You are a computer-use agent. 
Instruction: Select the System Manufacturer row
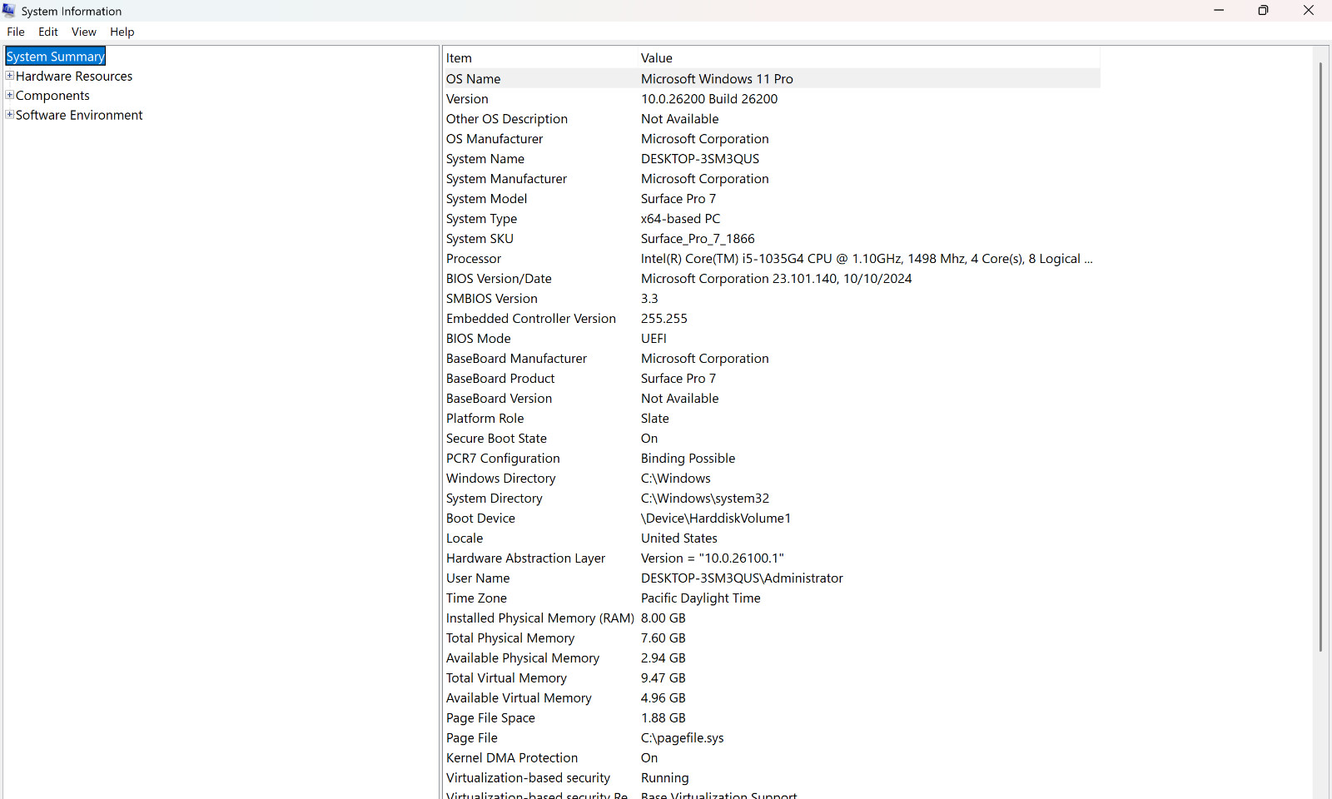(x=772, y=179)
